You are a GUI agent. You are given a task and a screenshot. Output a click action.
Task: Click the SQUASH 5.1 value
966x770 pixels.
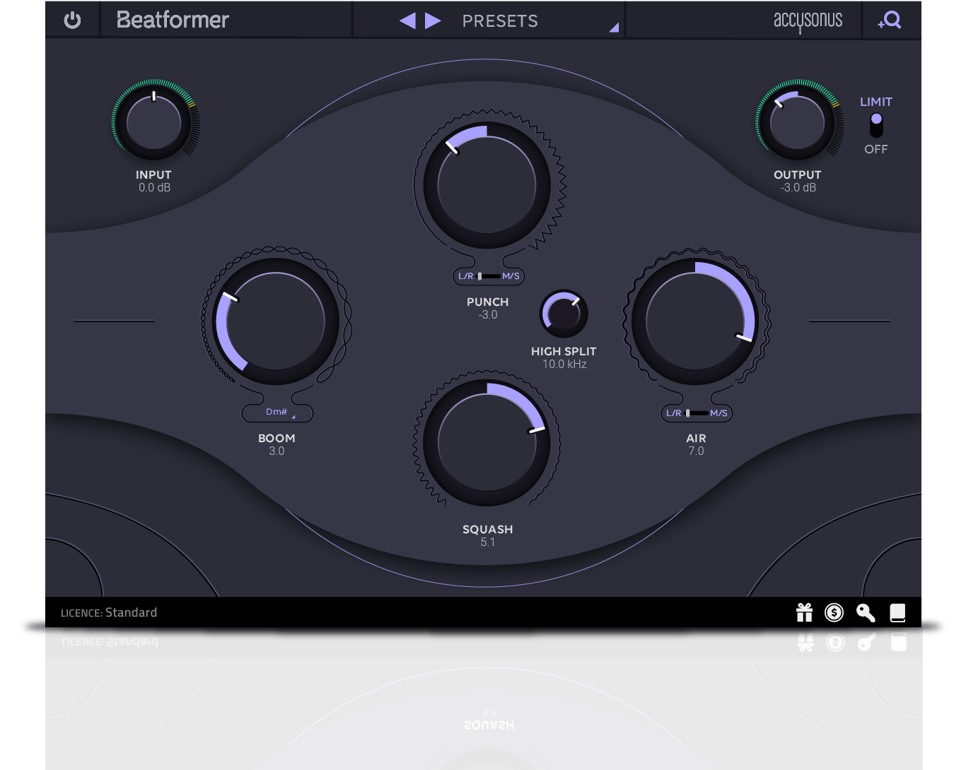pos(488,543)
